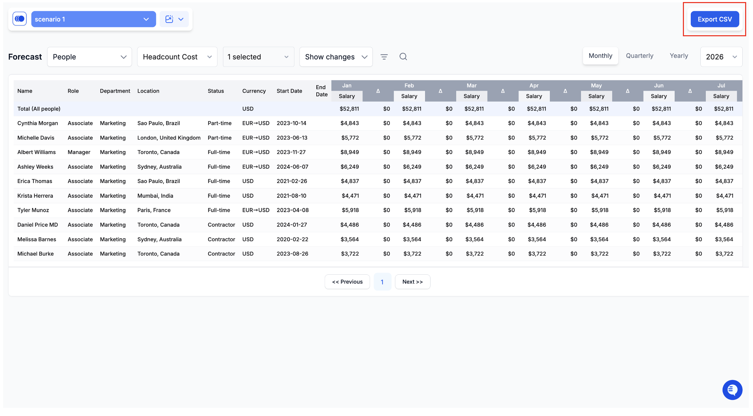Screen dimensions: 753x416
Task: Expand the scenario 1 dropdown
Action: click(93, 19)
